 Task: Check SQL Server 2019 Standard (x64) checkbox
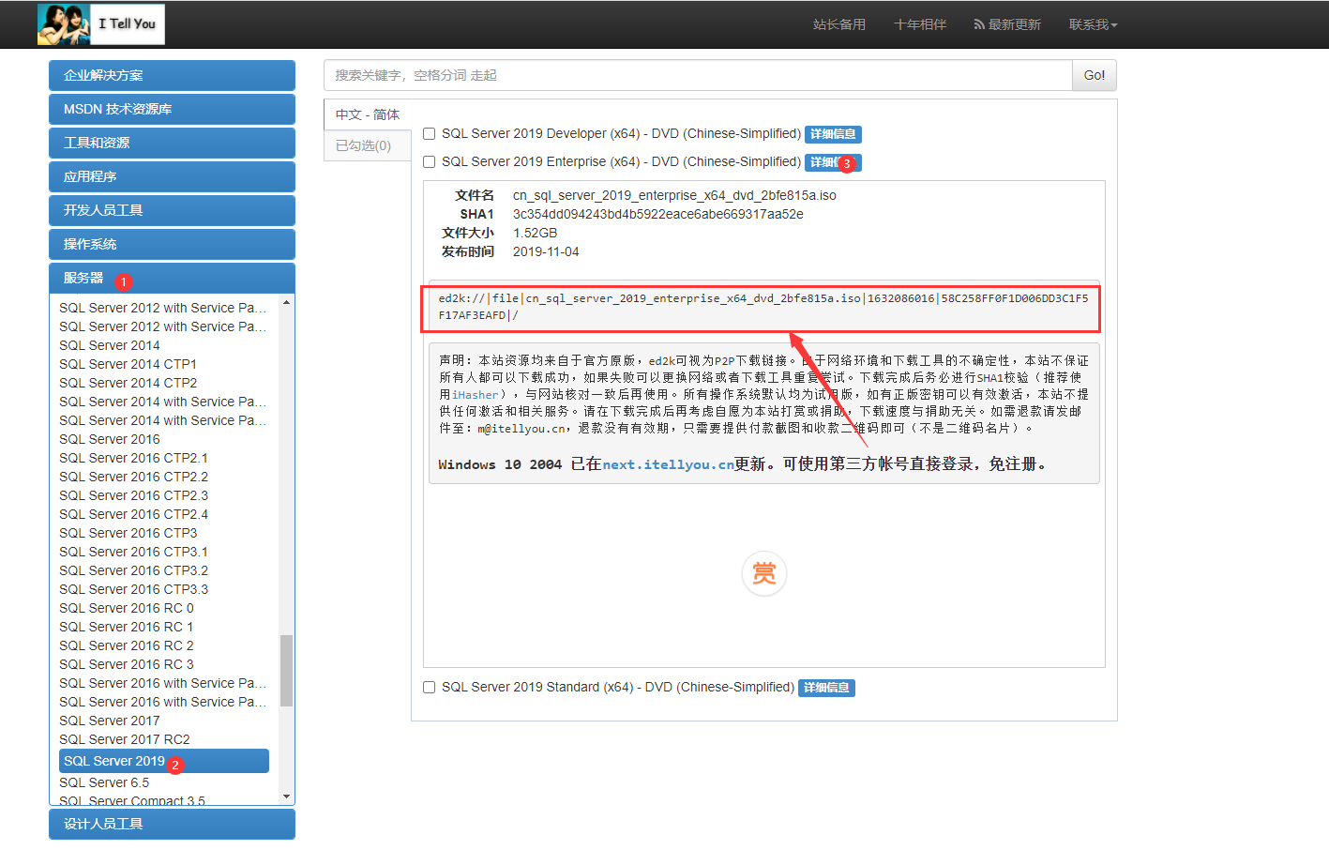(429, 688)
